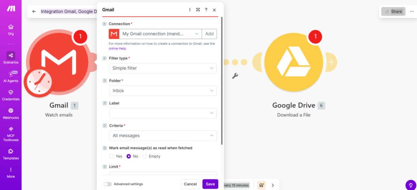Click the Google Drive number 6 tag
This screenshot has width=417, height=190.
pyautogui.click(x=321, y=105)
